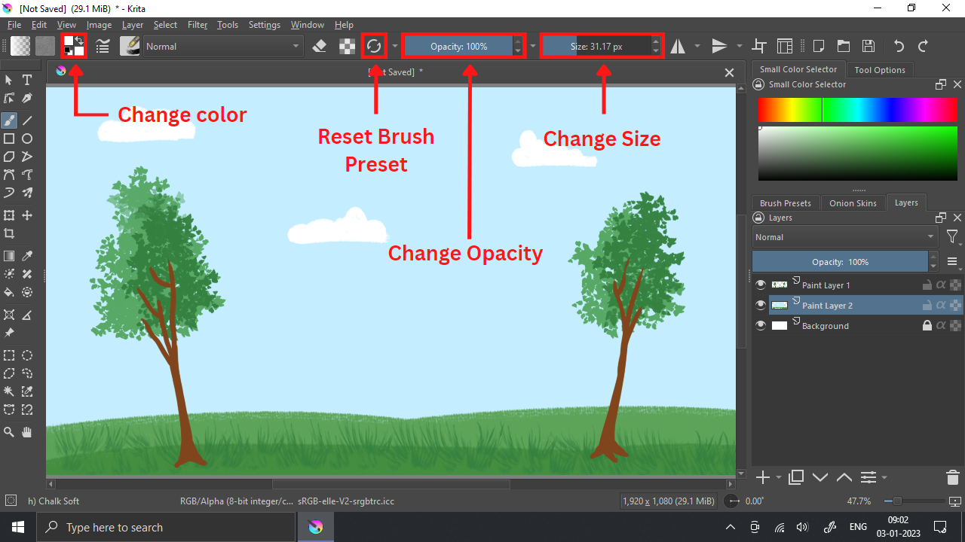Open the Layer menu
Image resolution: width=965 pixels, height=542 pixels.
(x=133, y=25)
